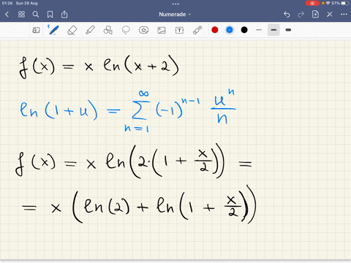Select the Eraser tool
351x263 pixels.
tap(72, 30)
